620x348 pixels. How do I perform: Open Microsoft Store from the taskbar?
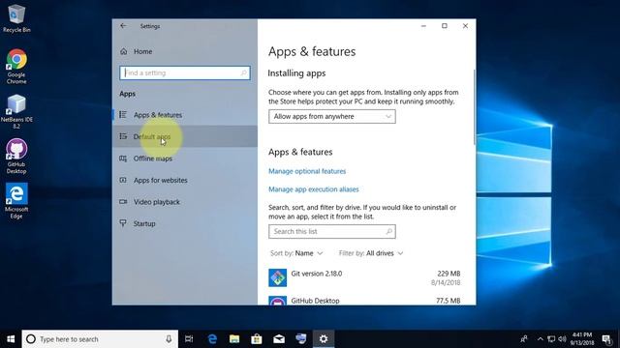click(x=257, y=339)
